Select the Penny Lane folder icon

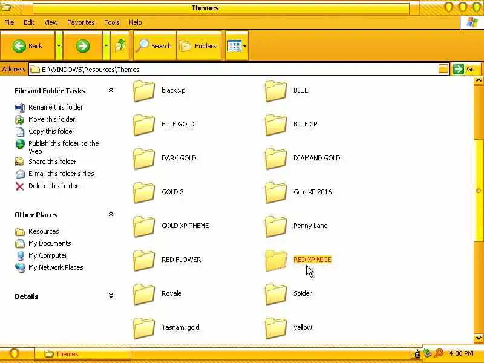point(276,226)
